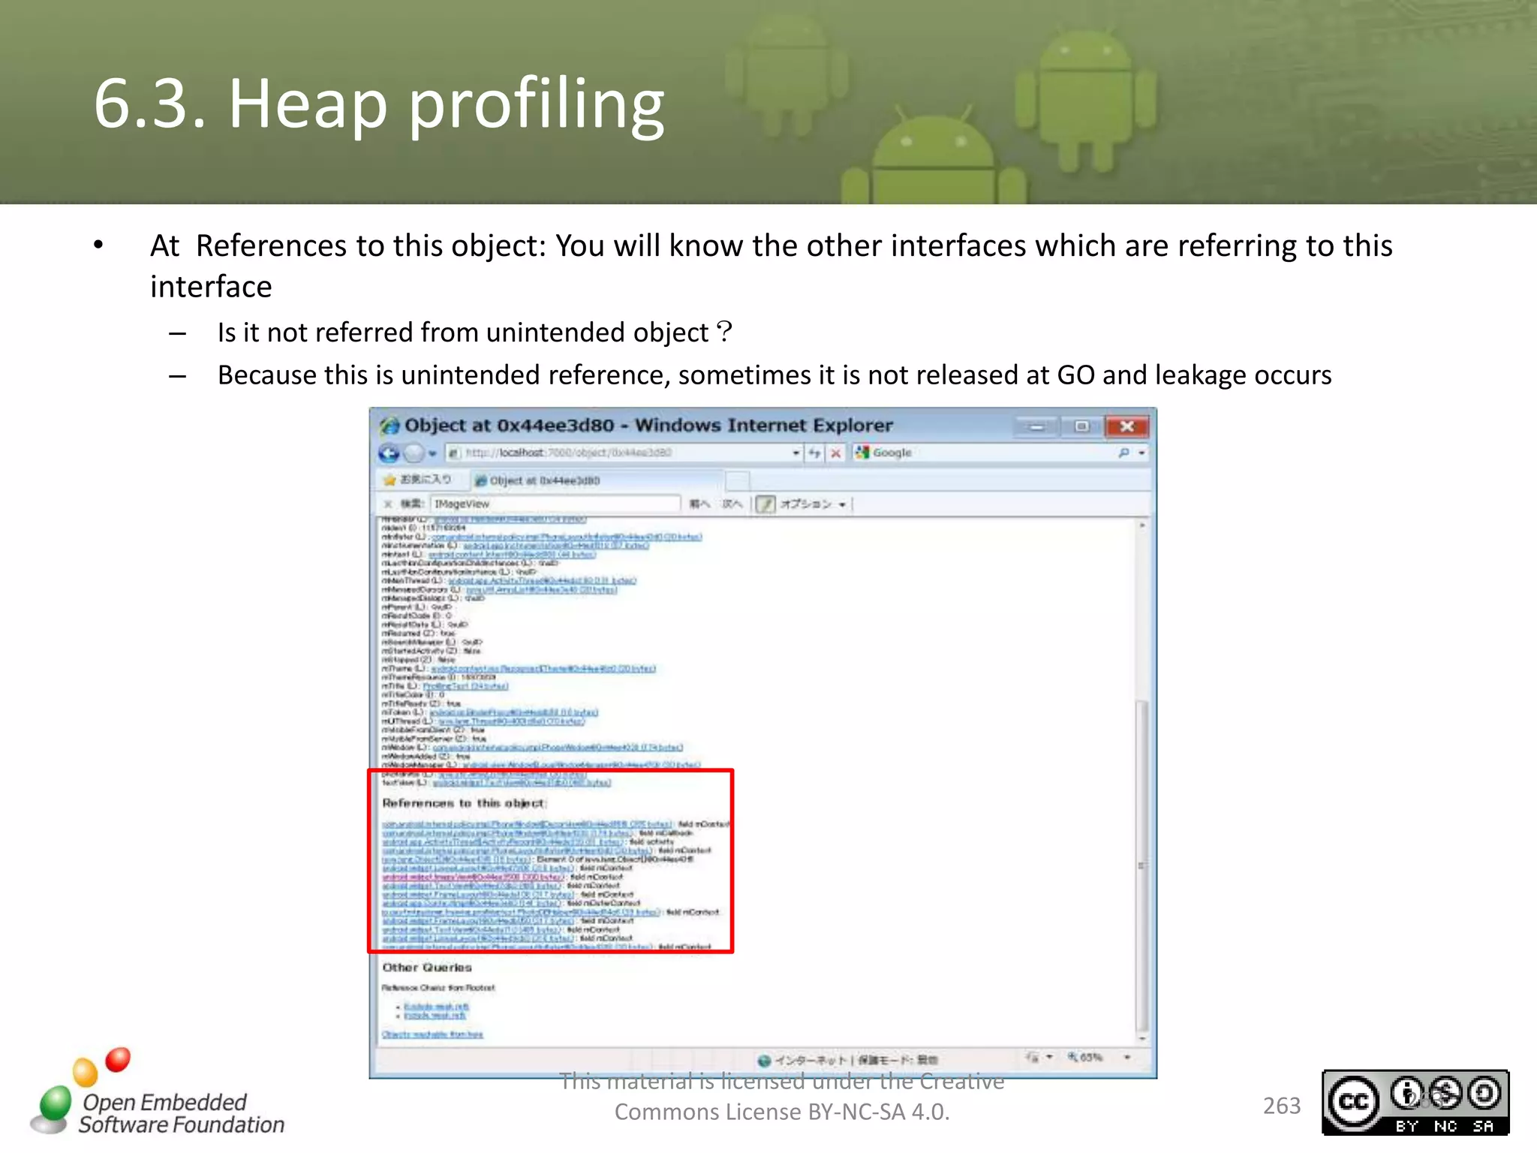Click the Open Embedded Software Foundation logo
The height and width of the screenshot is (1153, 1537).
158,1092
